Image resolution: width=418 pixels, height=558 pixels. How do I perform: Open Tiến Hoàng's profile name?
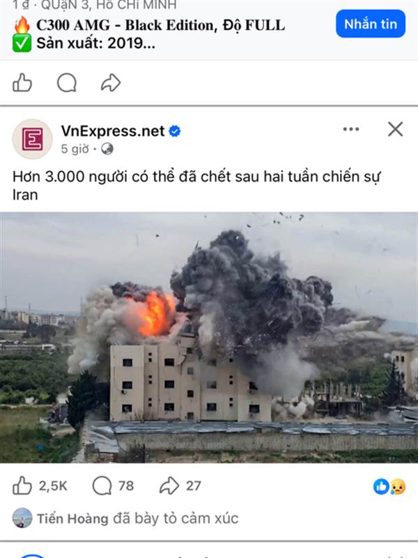tap(73, 518)
